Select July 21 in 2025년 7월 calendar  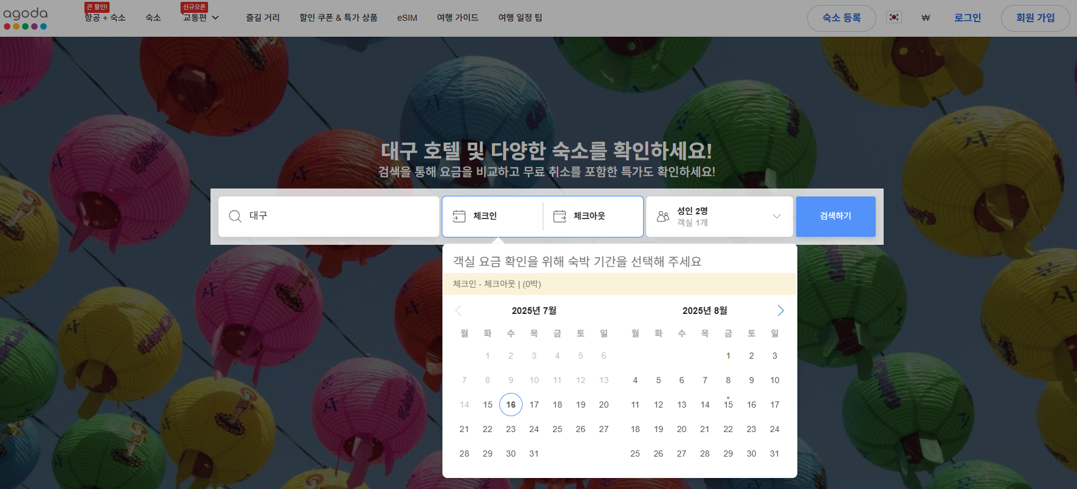(x=464, y=429)
